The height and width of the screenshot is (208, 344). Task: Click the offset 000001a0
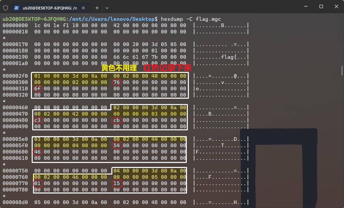coord(15,63)
